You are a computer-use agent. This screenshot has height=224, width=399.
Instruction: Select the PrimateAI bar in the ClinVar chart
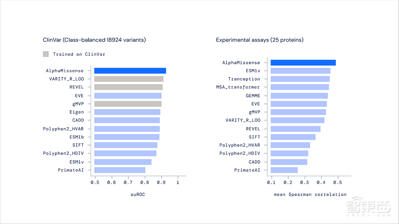click(120, 170)
